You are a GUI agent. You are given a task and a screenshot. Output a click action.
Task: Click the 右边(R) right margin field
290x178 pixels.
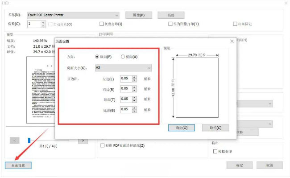coord(126,89)
